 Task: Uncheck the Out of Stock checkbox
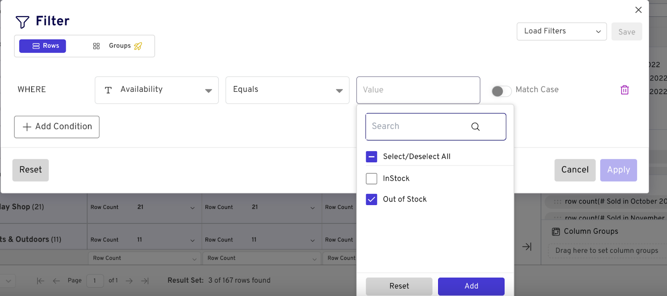click(371, 200)
